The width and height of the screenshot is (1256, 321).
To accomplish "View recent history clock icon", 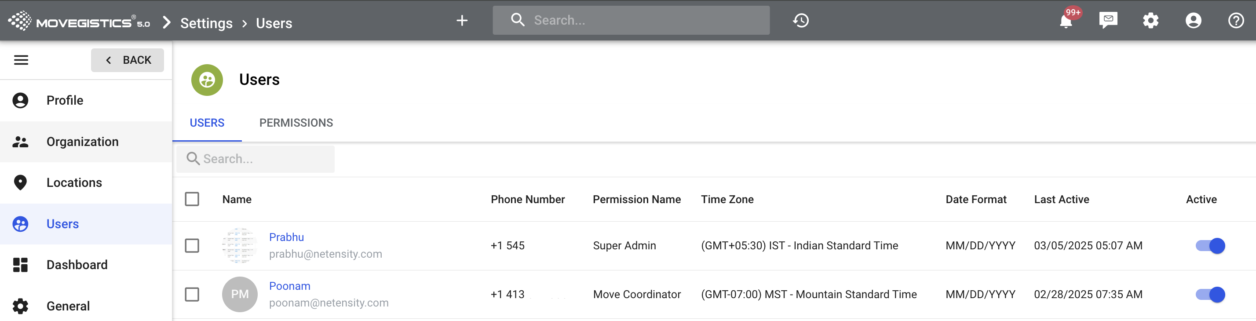I will click(800, 21).
